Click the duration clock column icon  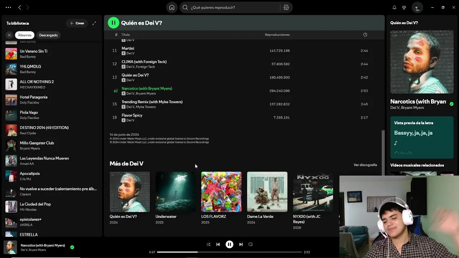pos(365,35)
